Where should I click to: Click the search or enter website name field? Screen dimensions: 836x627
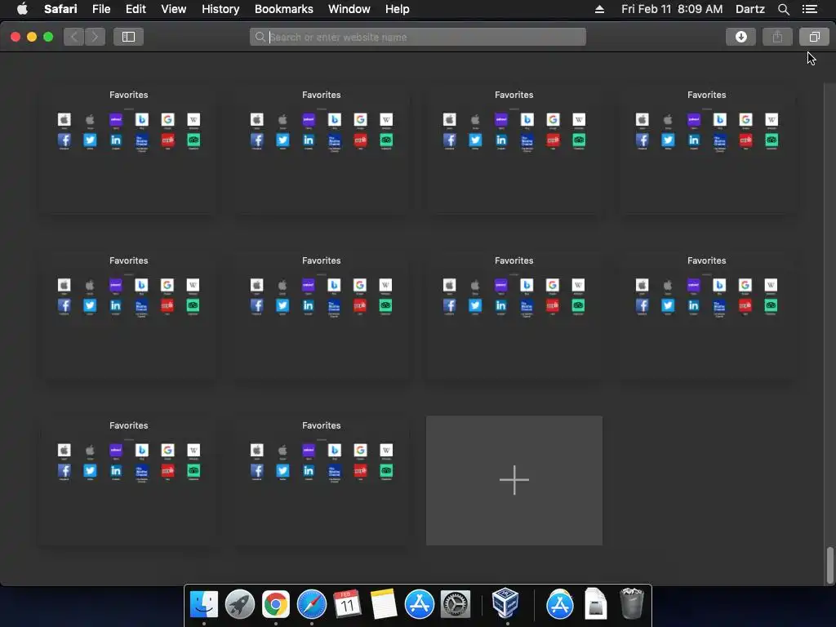point(418,37)
